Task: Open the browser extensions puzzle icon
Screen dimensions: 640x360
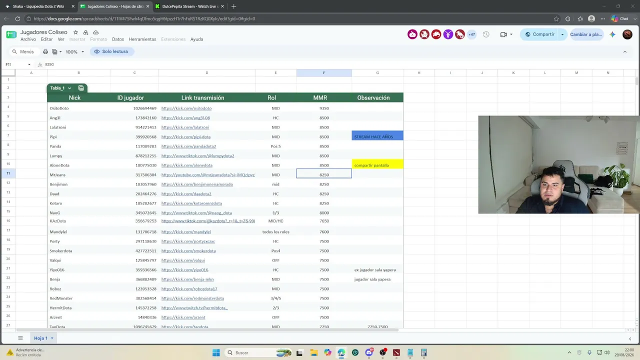Action: click(567, 18)
